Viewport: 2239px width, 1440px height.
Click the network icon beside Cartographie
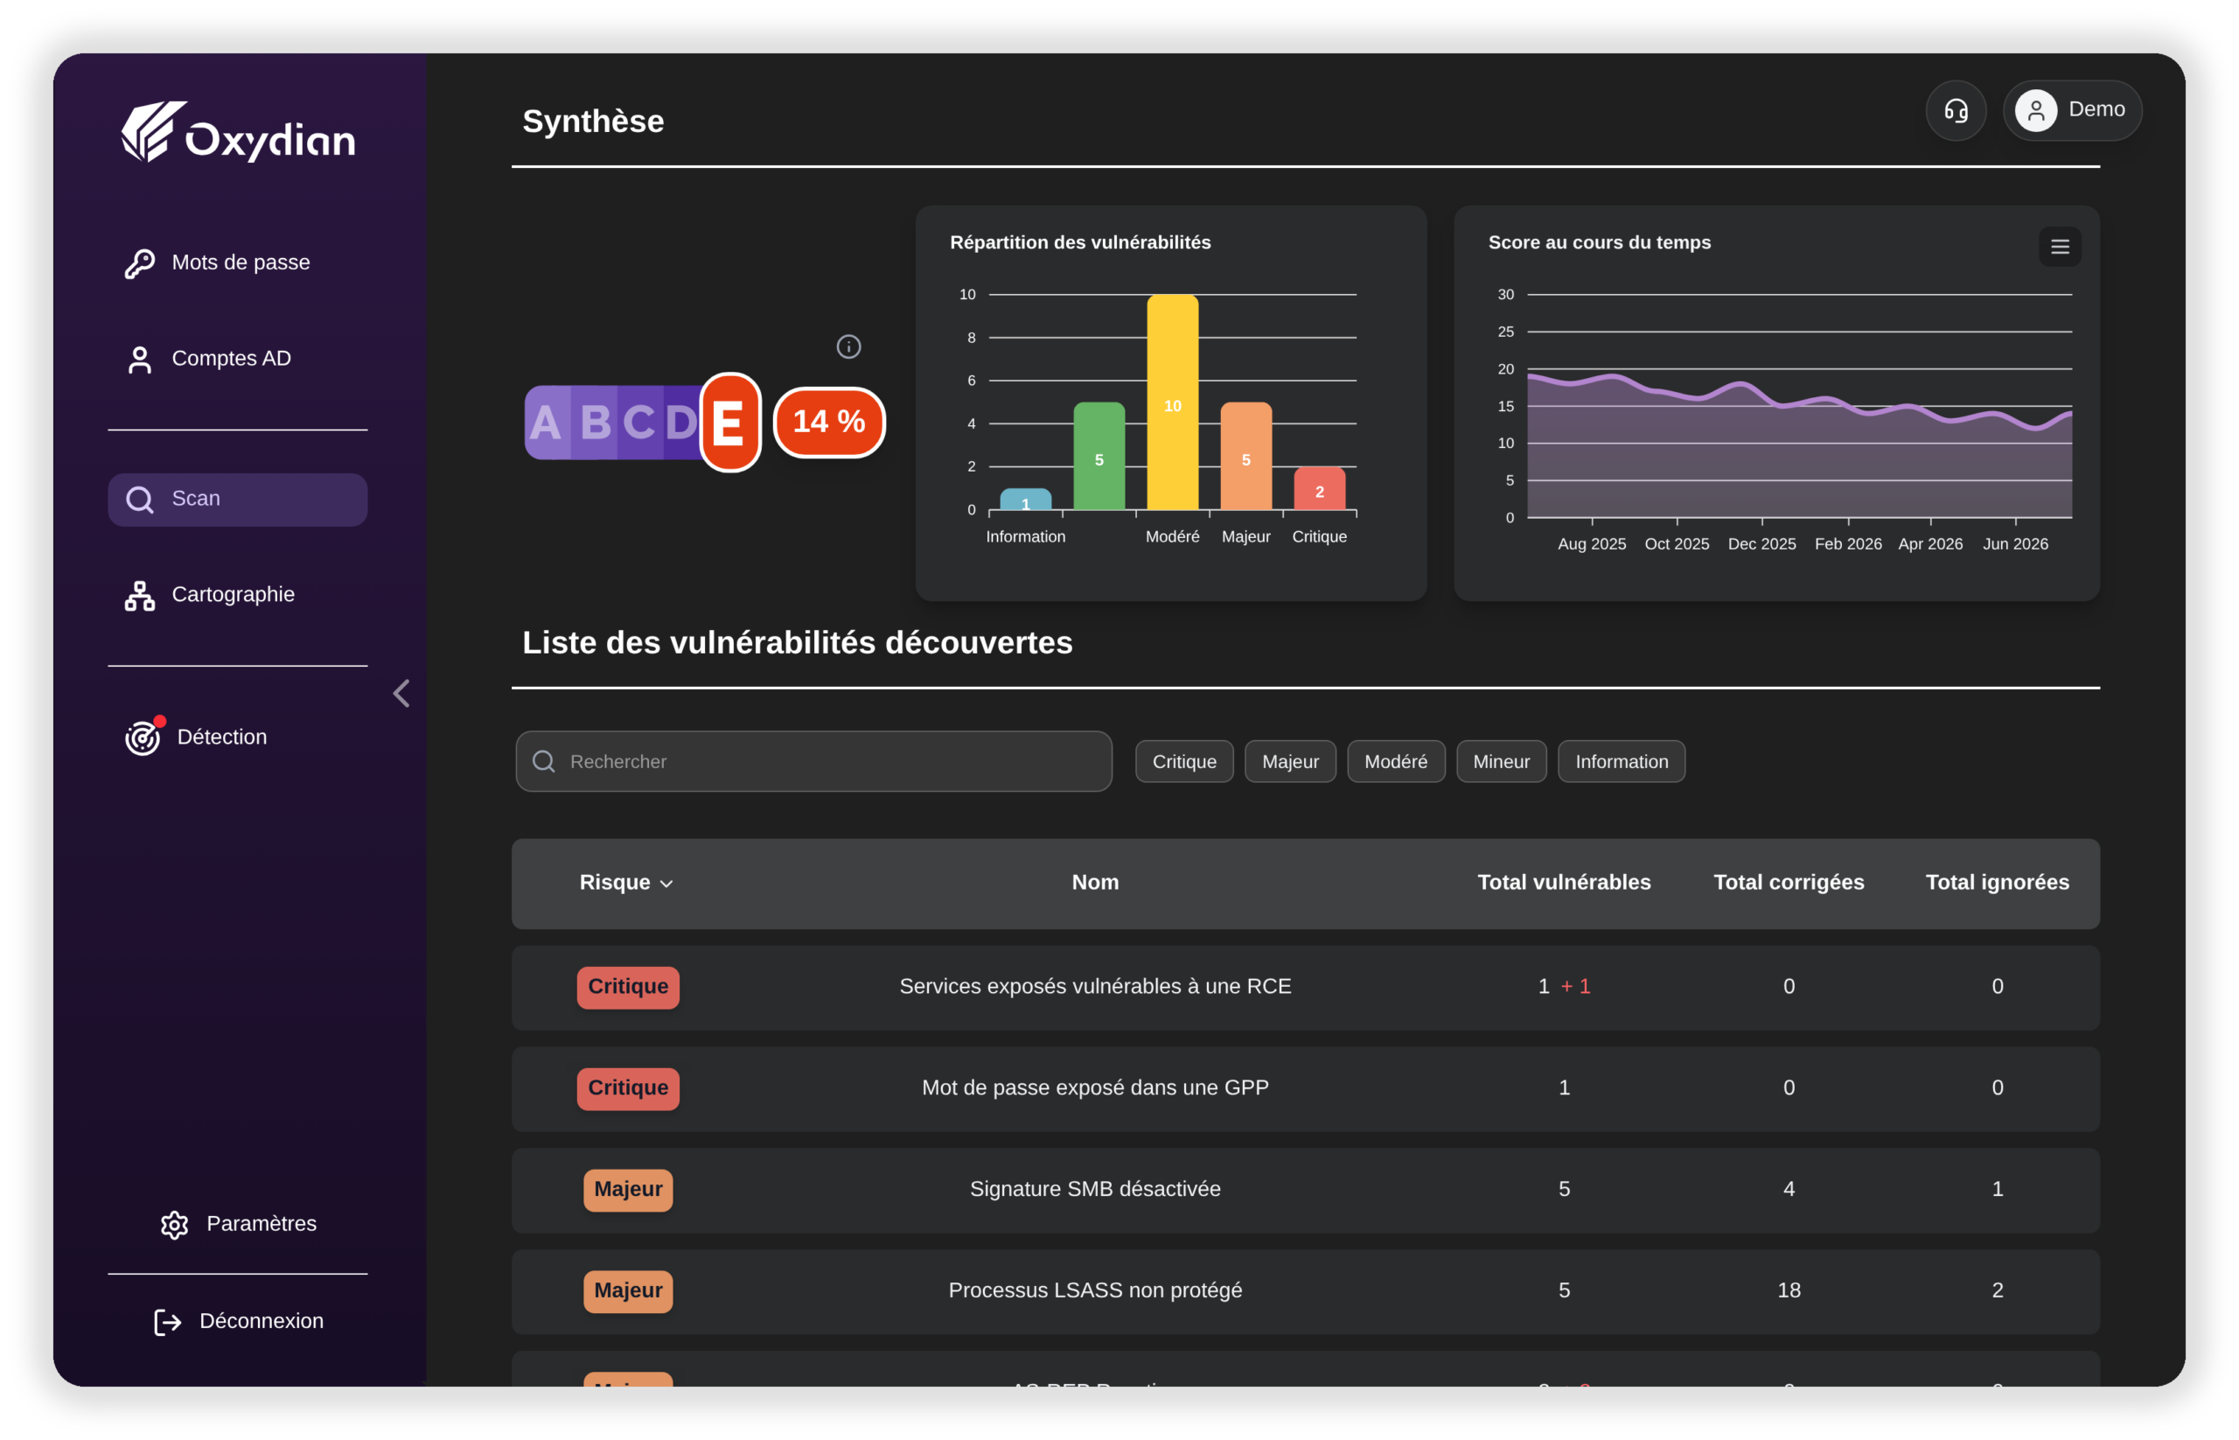pyautogui.click(x=140, y=596)
